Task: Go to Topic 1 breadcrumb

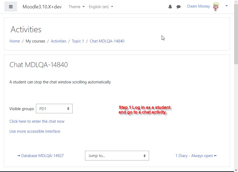Action: point(78,41)
